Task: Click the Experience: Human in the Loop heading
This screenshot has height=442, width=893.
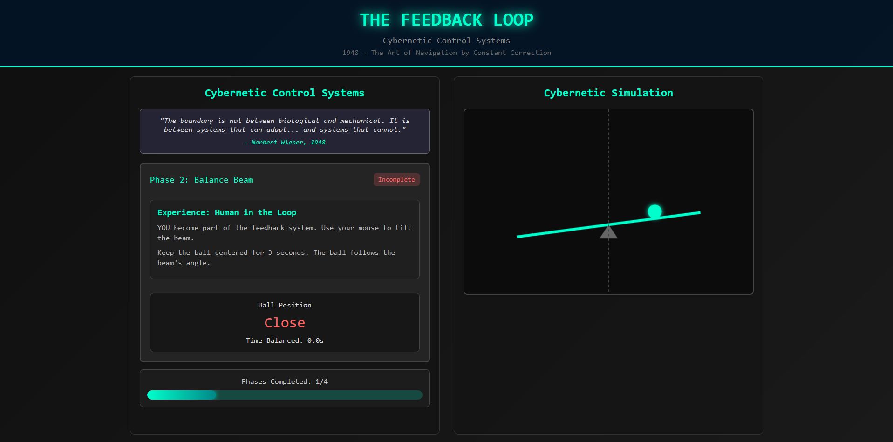Action: click(227, 212)
